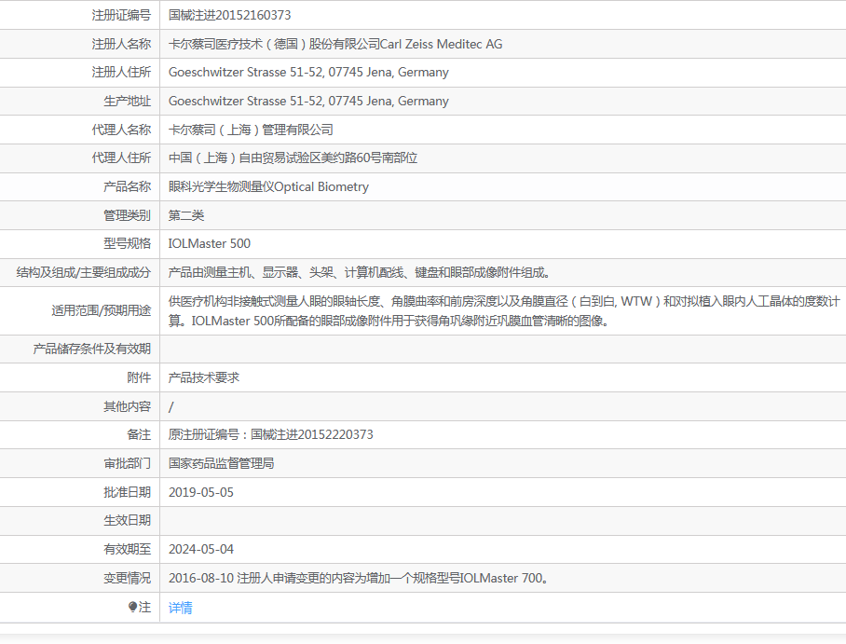846x644 pixels.
Task: Click the 代理人住所 label
Action: pos(121,158)
